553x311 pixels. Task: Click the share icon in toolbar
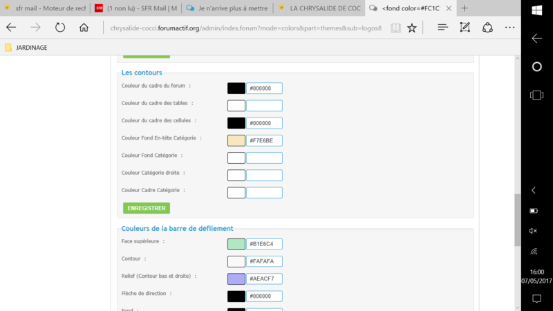coord(487,28)
